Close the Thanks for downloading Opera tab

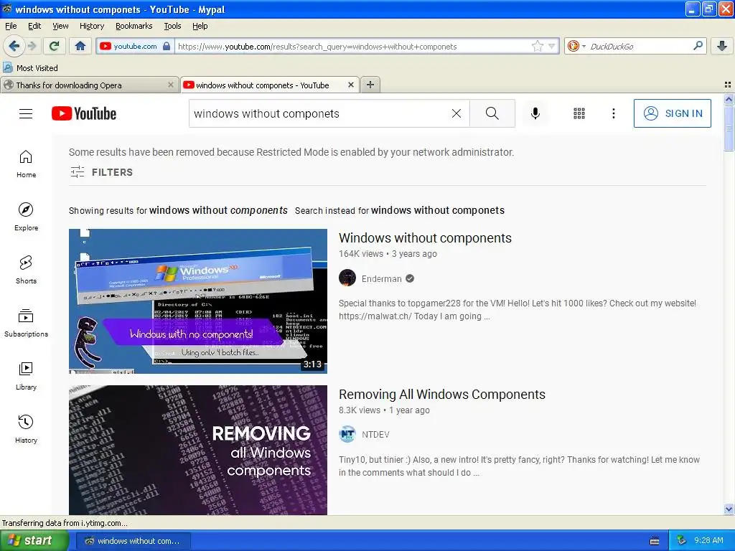[171, 85]
